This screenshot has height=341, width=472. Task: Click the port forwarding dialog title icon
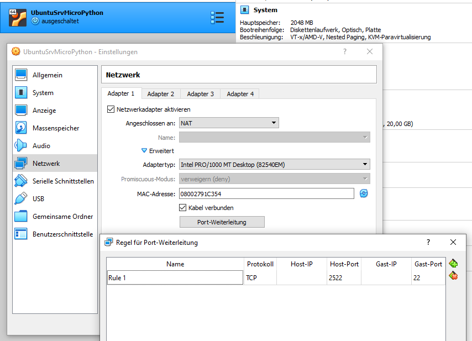click(x=109, y=242)
